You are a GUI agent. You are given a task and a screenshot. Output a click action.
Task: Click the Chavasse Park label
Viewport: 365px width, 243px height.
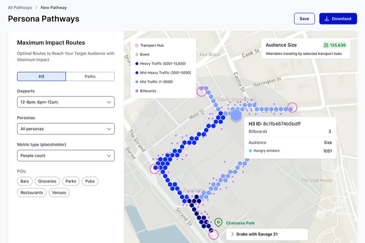point(240,223)
